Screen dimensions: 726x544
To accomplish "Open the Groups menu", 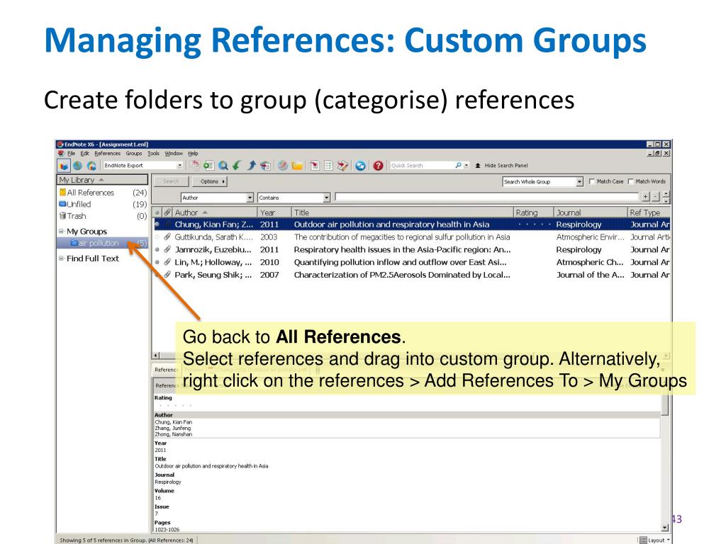I will [x=134, y=154].
